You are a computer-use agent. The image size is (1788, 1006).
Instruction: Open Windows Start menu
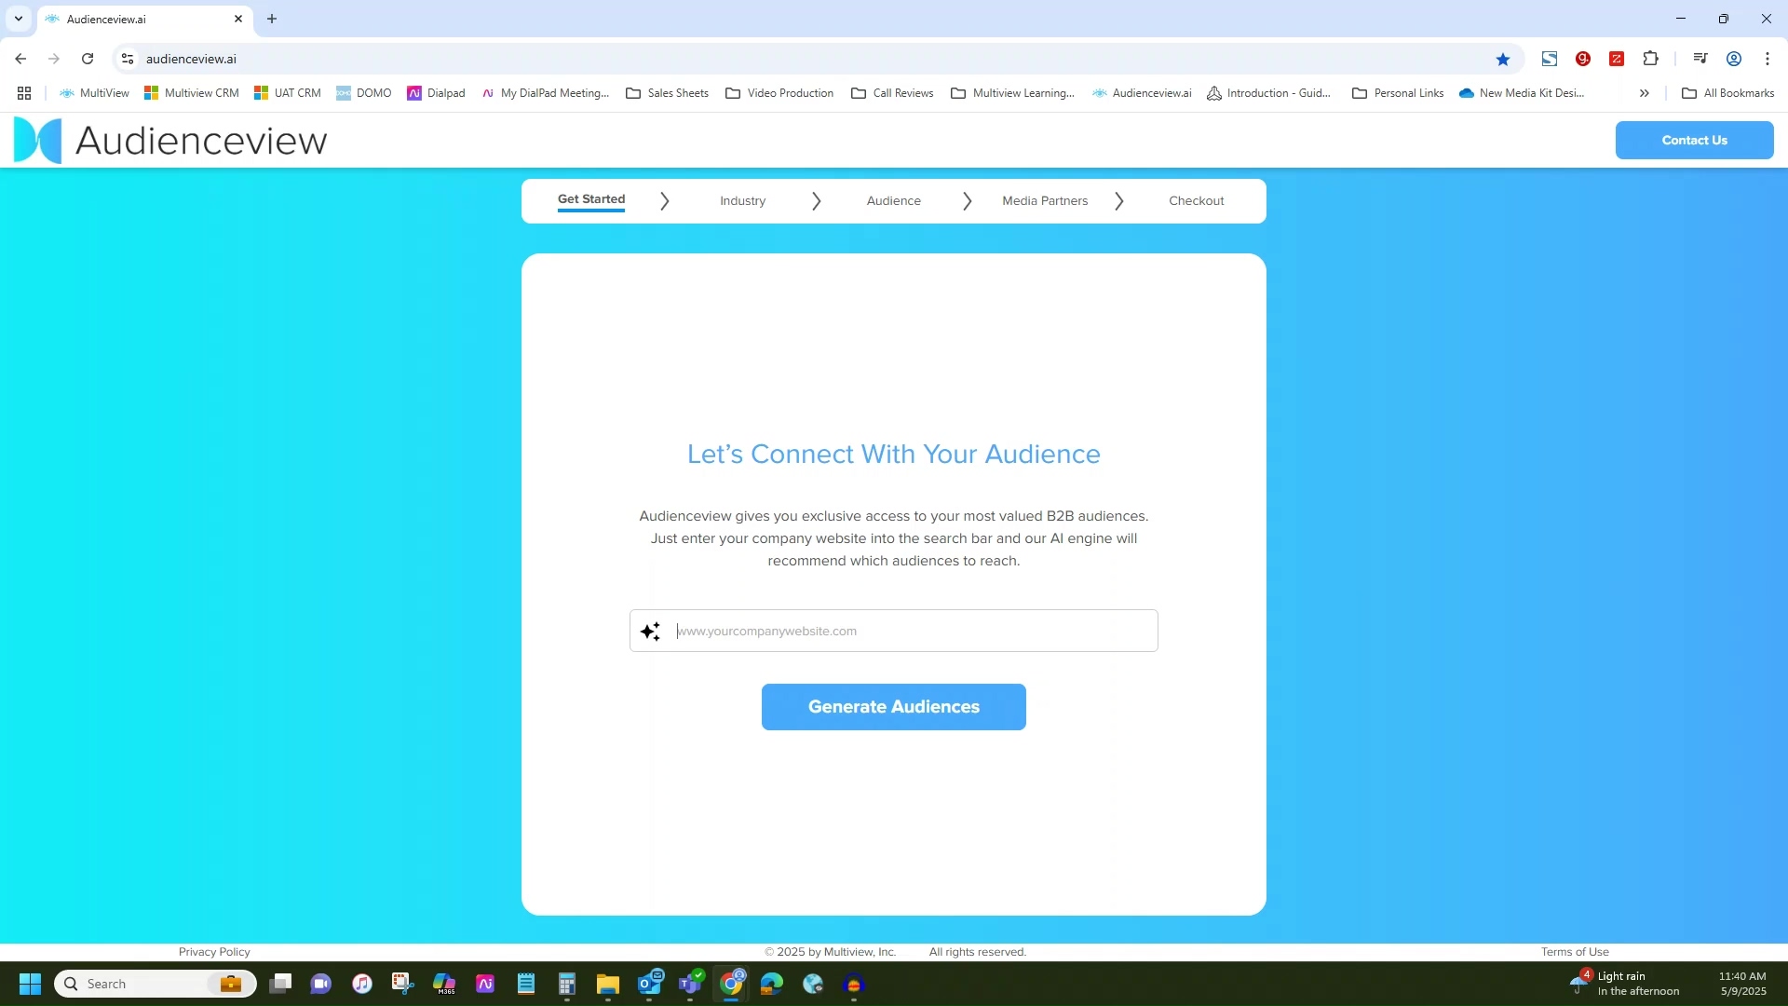click(30, 984)
